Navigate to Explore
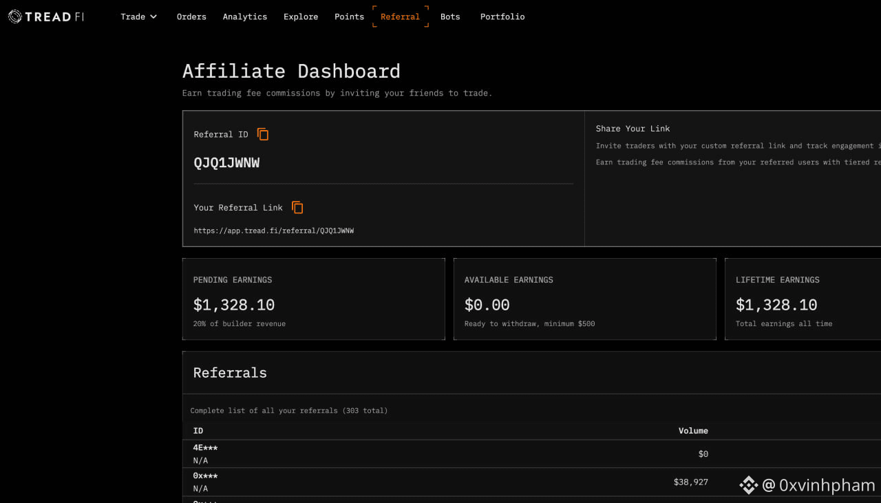The image size is (881, 503). coord(301,17)
